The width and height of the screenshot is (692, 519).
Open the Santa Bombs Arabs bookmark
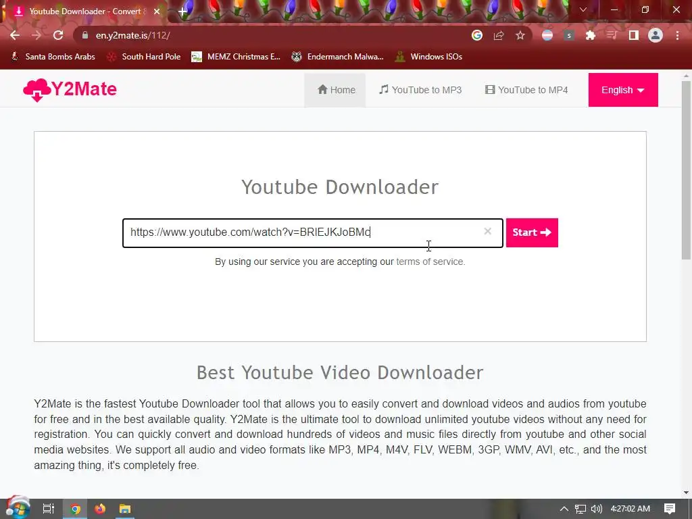pyautogui.click(x=53, y=57)
